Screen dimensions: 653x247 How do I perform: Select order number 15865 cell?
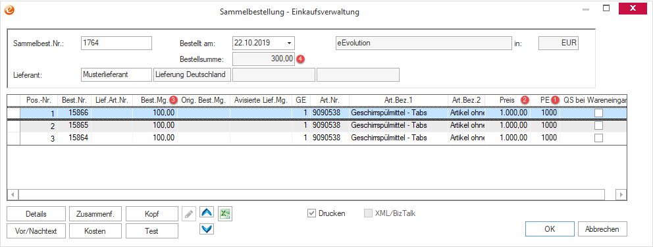pyautogui.click(x=74, y=125)
